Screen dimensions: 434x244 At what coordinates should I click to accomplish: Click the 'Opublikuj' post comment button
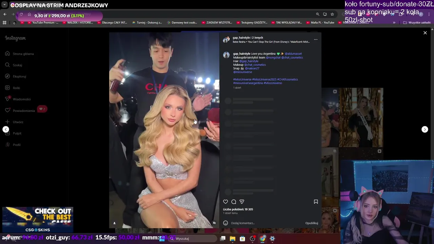(x=312, y=223)
